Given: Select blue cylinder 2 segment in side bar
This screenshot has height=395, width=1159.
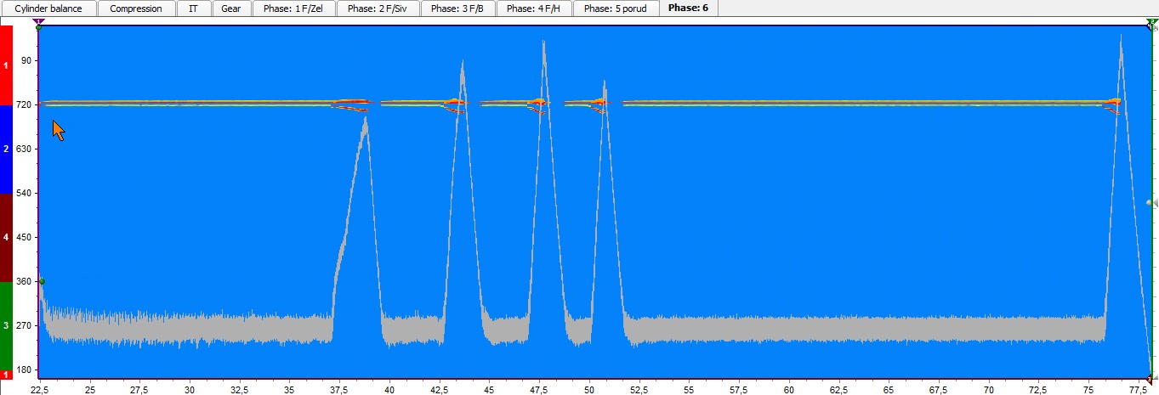Looking at the screenshot, I should click(6, 150).
